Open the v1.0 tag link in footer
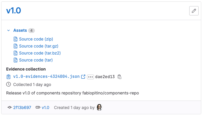Screen dimensions: 203x116 [x=45, y=108]
